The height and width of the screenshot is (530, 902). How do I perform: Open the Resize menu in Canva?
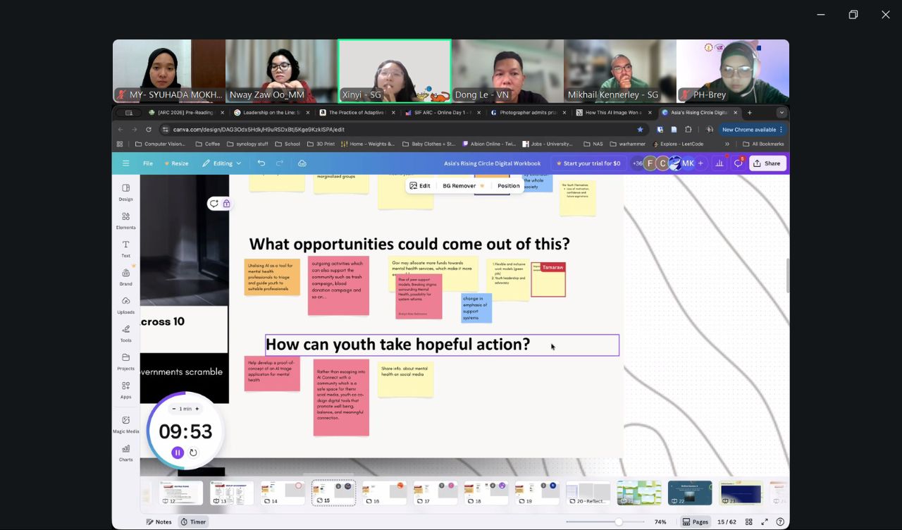176,164
